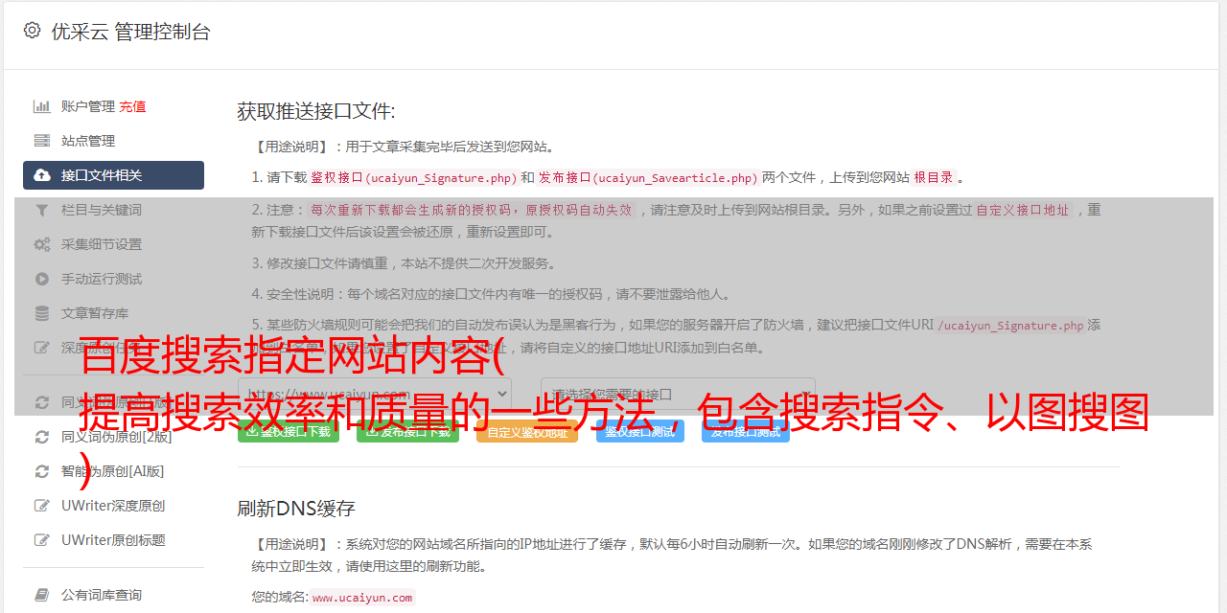This screenshot has width=1227, height=613.
Task: Click the orange 自定义鉴权地址 button
Action: point(527,431)
